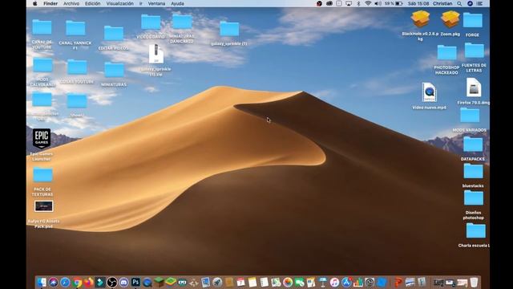Select MINIATURAS folder on desktop

coord(114,70)
